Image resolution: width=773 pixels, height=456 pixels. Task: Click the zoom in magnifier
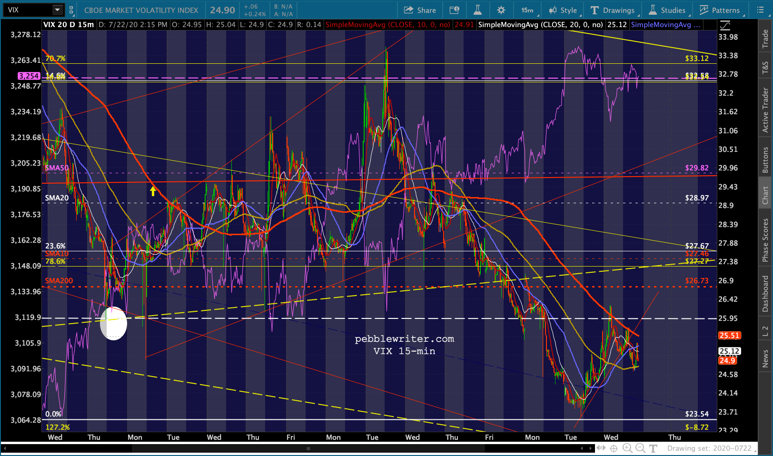[627, 448]
